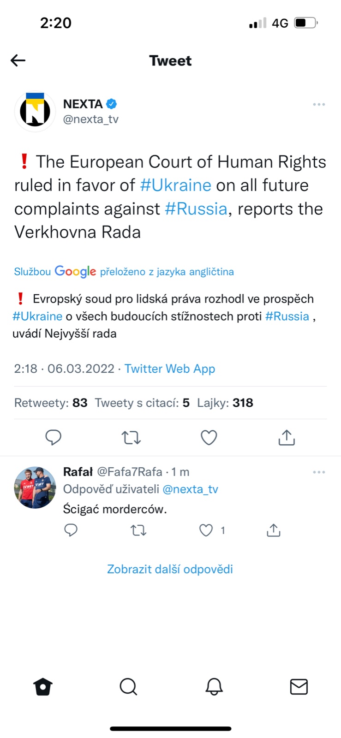Viewport: 341px width, 738px height.
Task: View the list of 83 retweets
Action: (x=51, y=403)
